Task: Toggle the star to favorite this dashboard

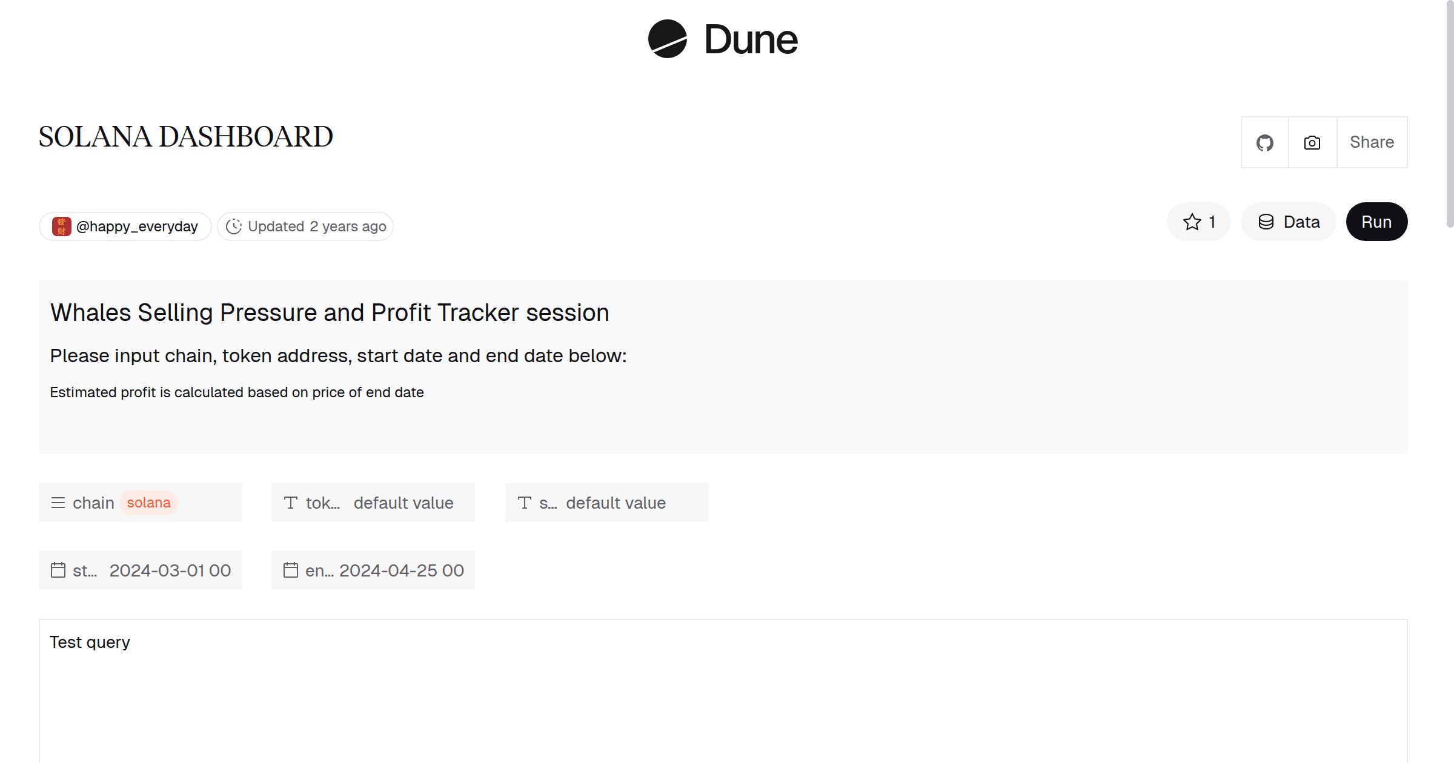Action: [1192, 222]
